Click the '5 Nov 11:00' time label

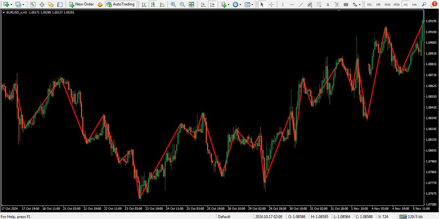421,209
